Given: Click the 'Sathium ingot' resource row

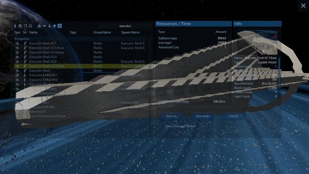Looking at the screenshot, I should pyautogui.click(x=192, y=38).
